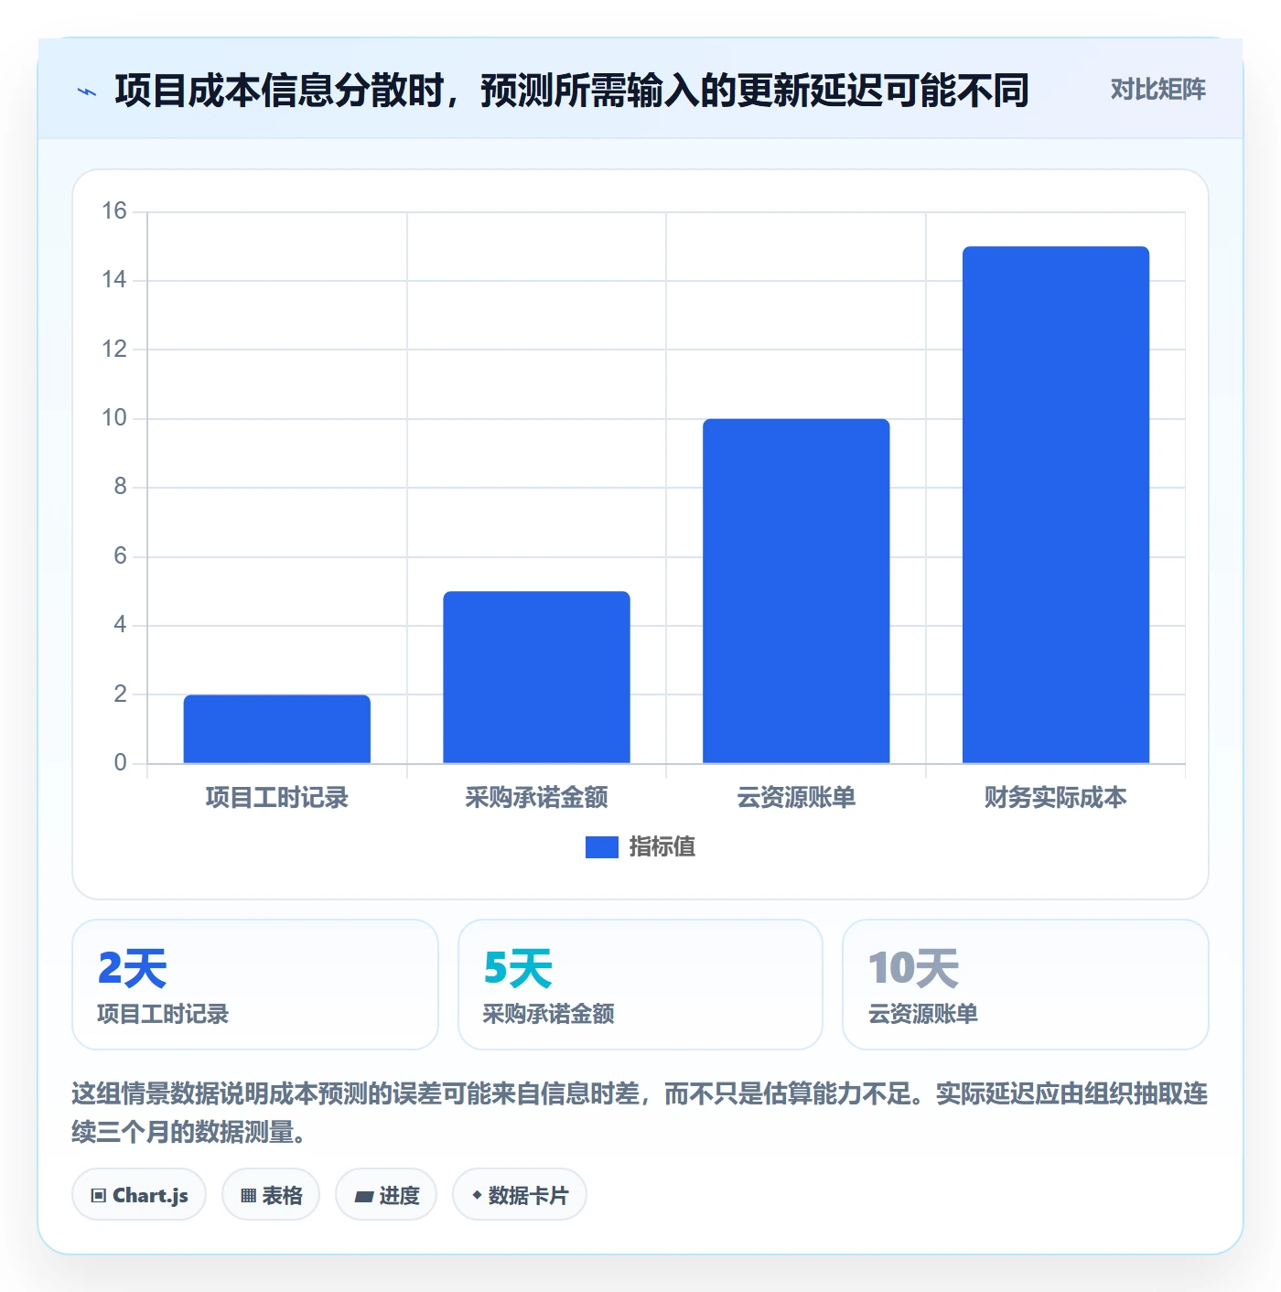Click the lightning bolt icon beside the title
The height and width of the screenshot is (1292, 1281).
tap(87, 92)
